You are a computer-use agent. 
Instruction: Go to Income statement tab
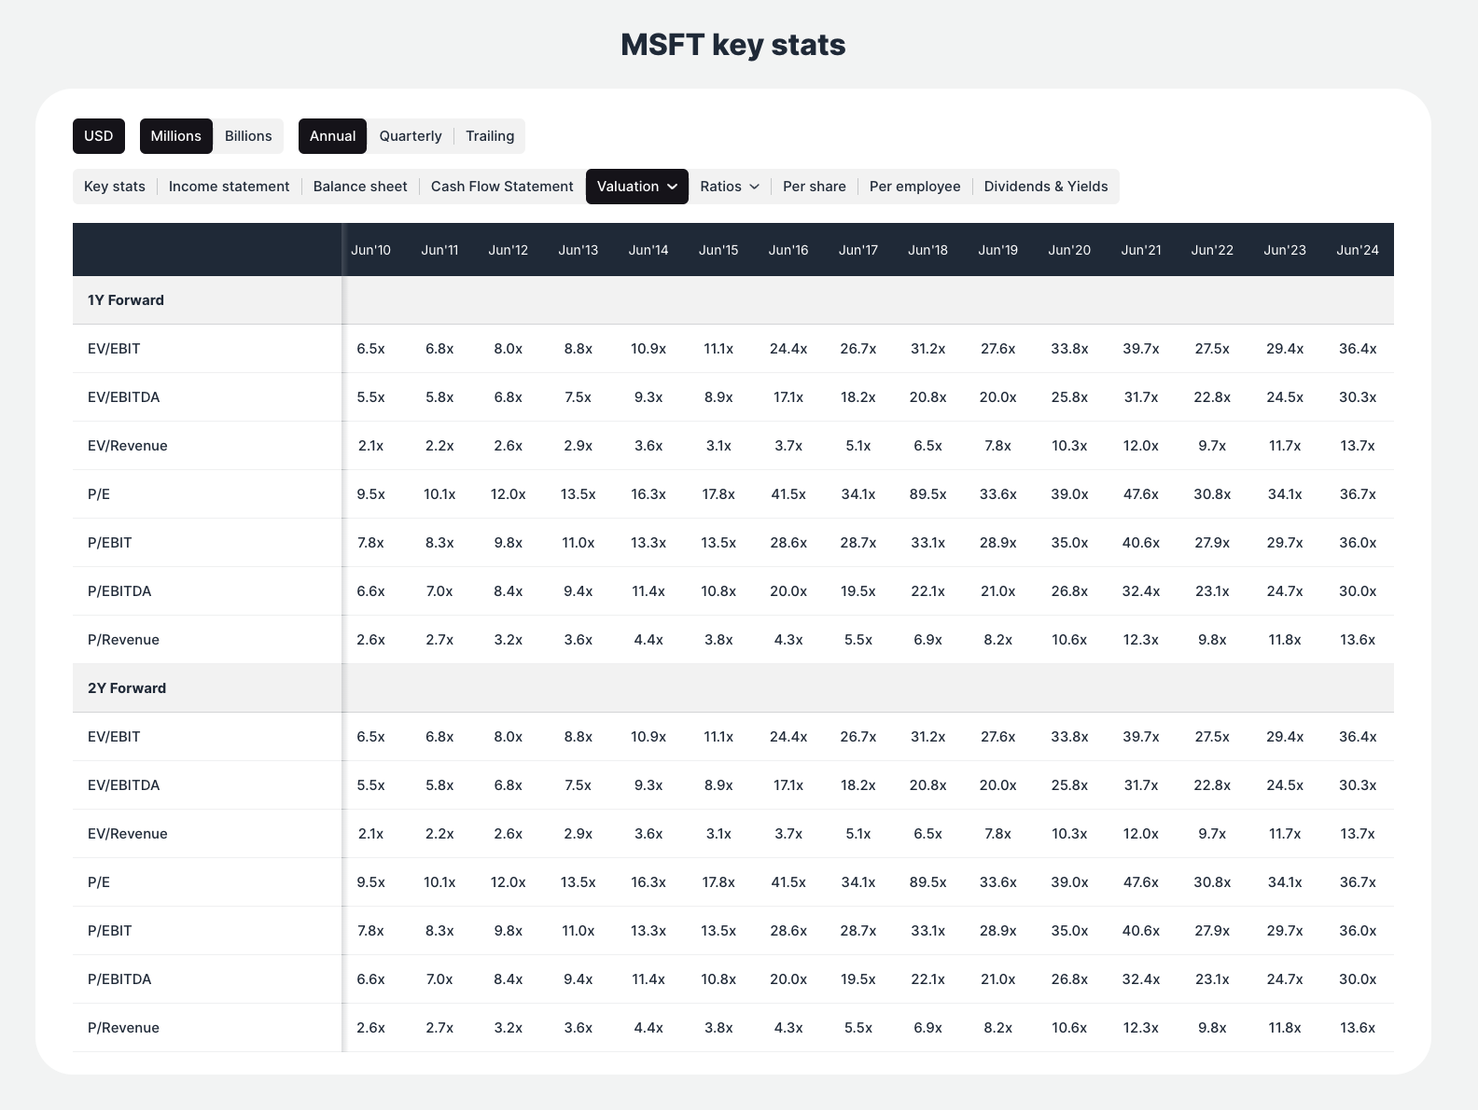coord(230,187)
